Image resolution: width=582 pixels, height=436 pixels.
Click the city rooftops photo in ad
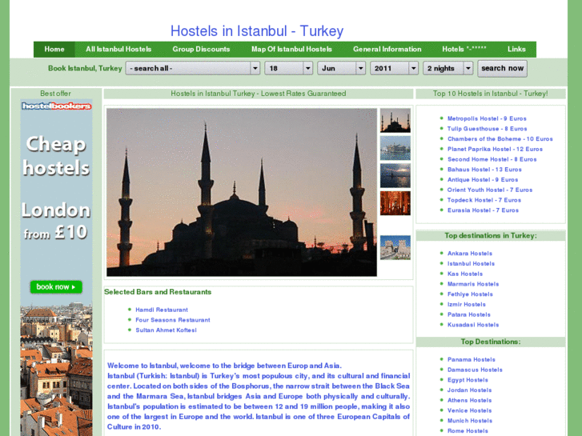pos(56,370)
